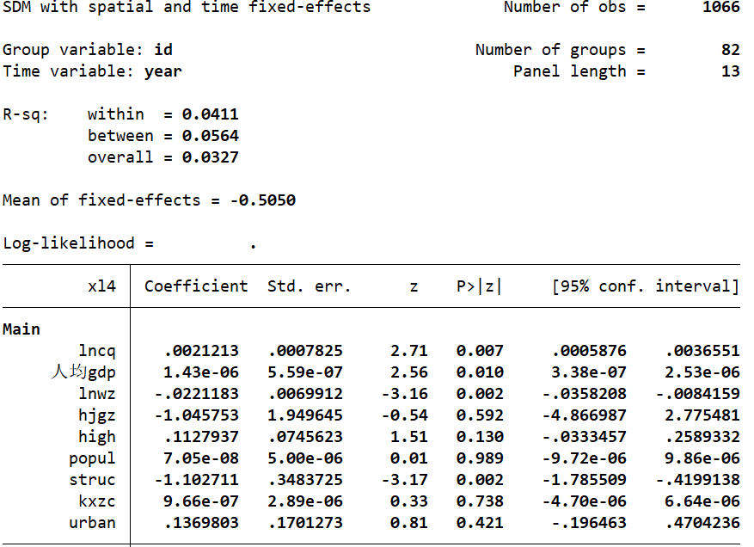Click the x14 dependent variable header
Viewport: 754px width, 547px height.
point(101,286)
